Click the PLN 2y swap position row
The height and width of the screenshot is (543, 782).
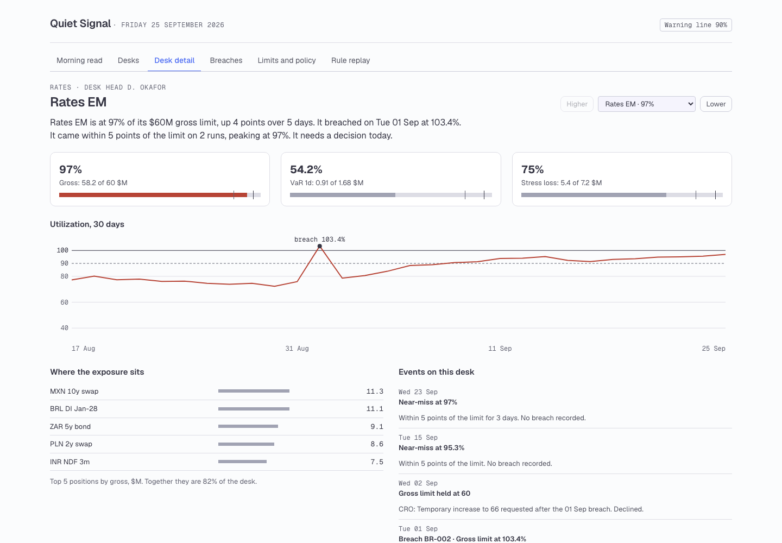217,444
